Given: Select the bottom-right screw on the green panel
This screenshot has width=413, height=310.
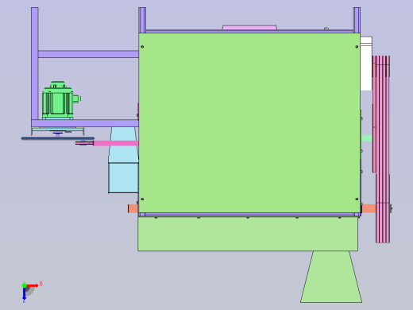Looking at the screenshot, I should (x=357, y=199).
